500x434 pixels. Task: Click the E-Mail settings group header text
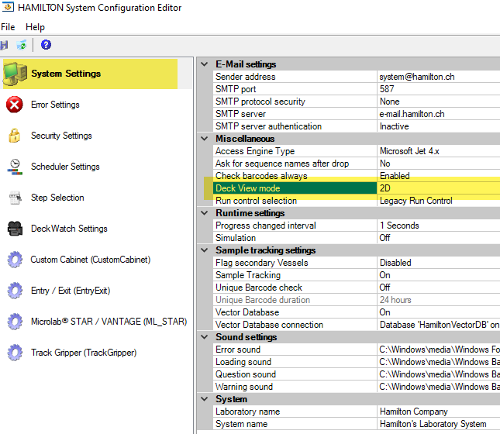pos(246,64)
